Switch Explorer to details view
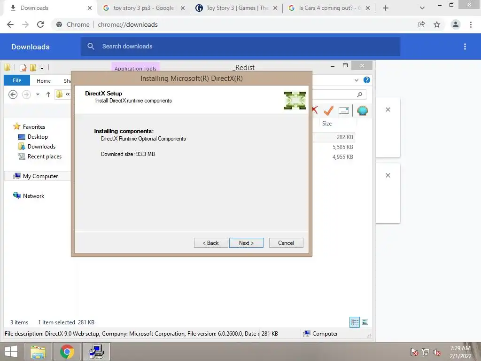The image size is (481, 361). coord(355,322)
